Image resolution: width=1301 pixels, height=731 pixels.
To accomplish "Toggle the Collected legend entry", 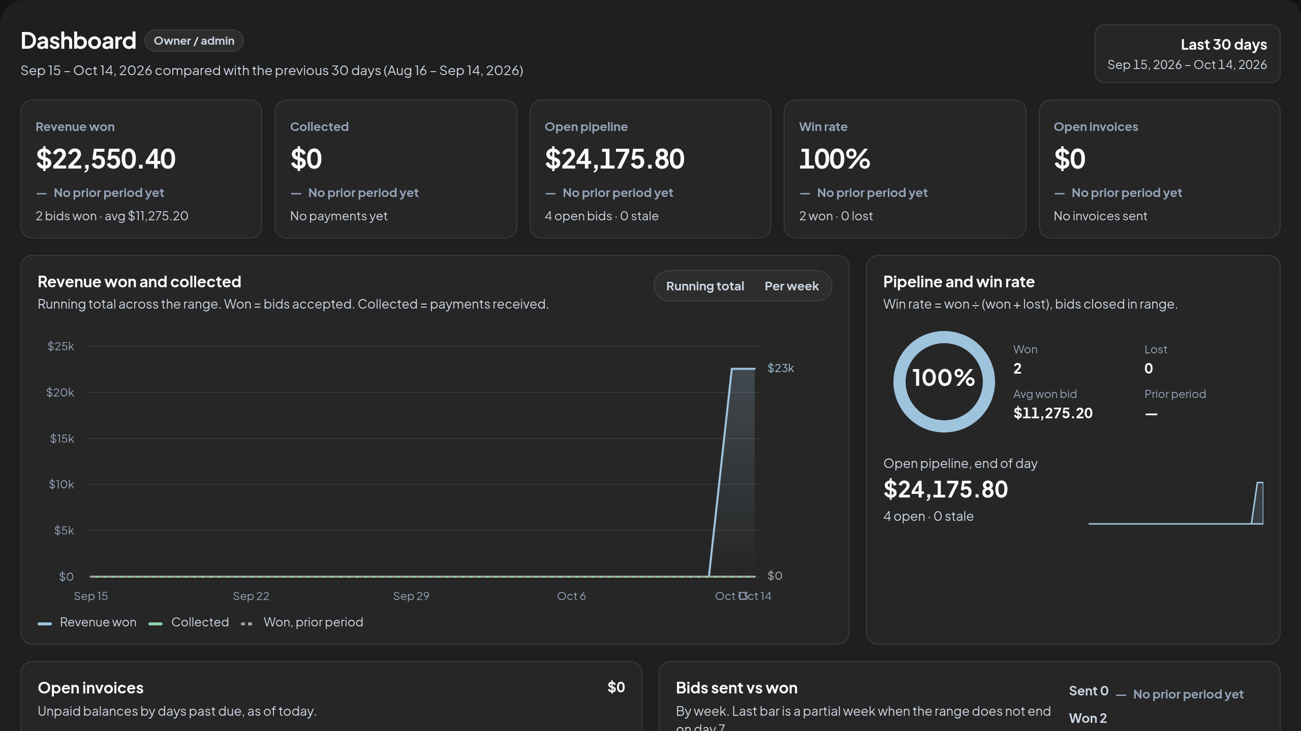I will pyautogui.click(x=189, y=622).
